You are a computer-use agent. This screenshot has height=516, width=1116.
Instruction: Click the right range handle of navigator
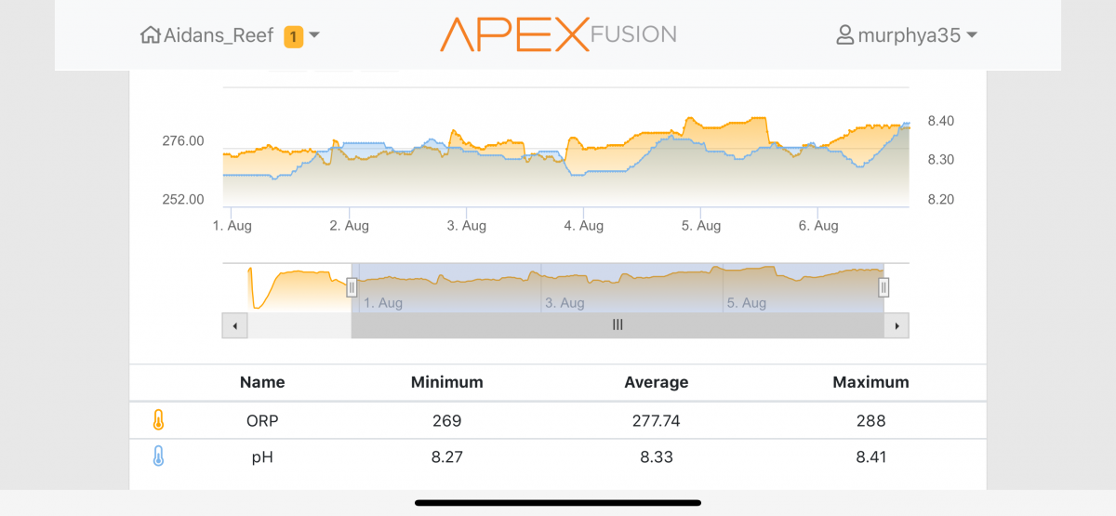tap(883, 287)
